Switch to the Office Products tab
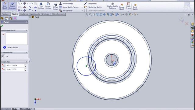Screen dimensions: 195x110 58,14
